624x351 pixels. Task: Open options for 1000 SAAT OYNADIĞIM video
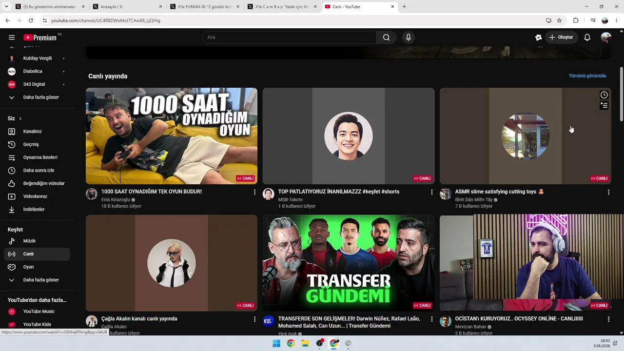[x=254, y=192]
